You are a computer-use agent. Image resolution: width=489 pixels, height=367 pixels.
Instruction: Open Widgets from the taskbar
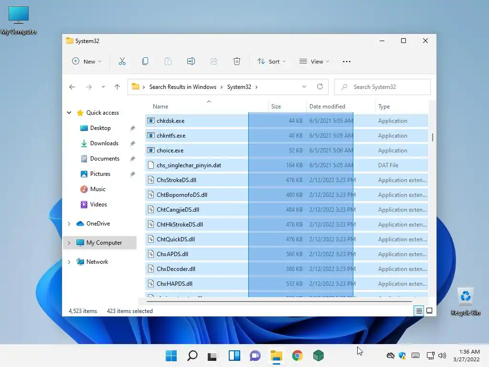tap(234, 356)
